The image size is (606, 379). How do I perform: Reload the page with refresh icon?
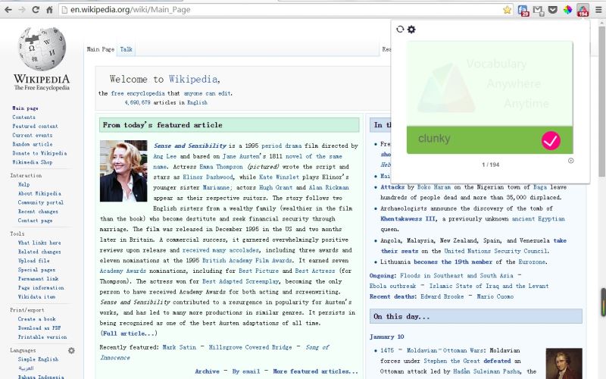[36, 10]
